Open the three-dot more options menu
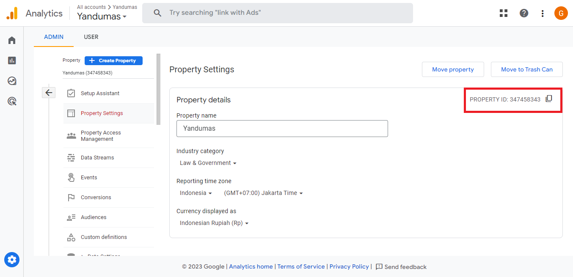 (x=543, y=13)
